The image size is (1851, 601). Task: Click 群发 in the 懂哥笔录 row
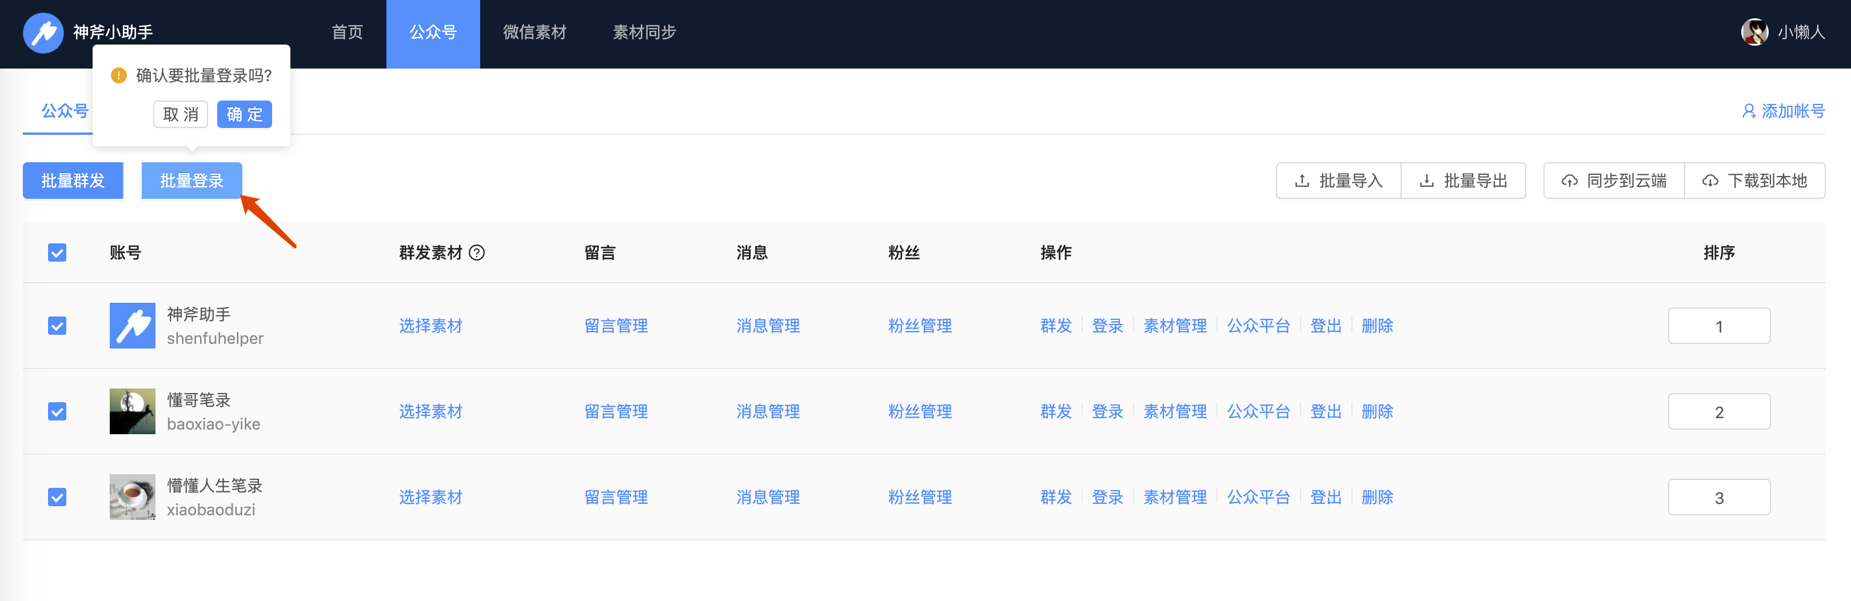pos(1056,411)
